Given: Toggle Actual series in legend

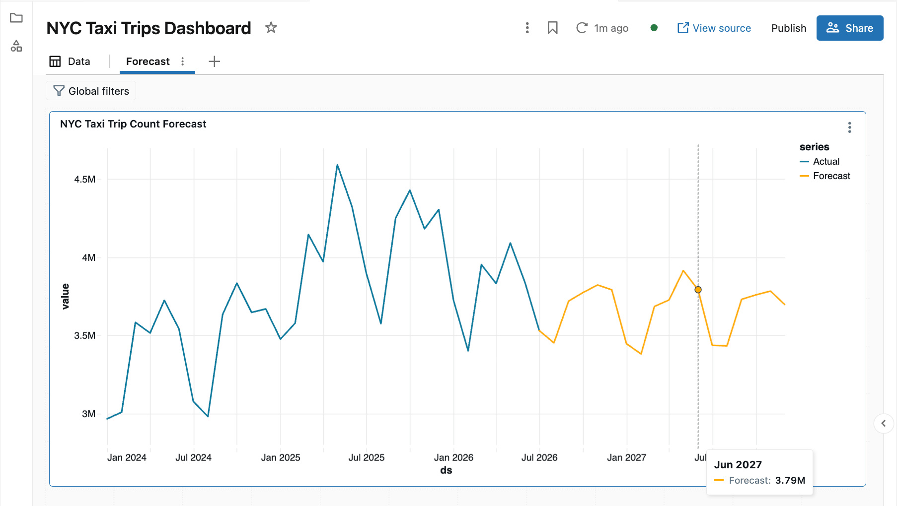Looking at the screenshot, I should [820, 162].
